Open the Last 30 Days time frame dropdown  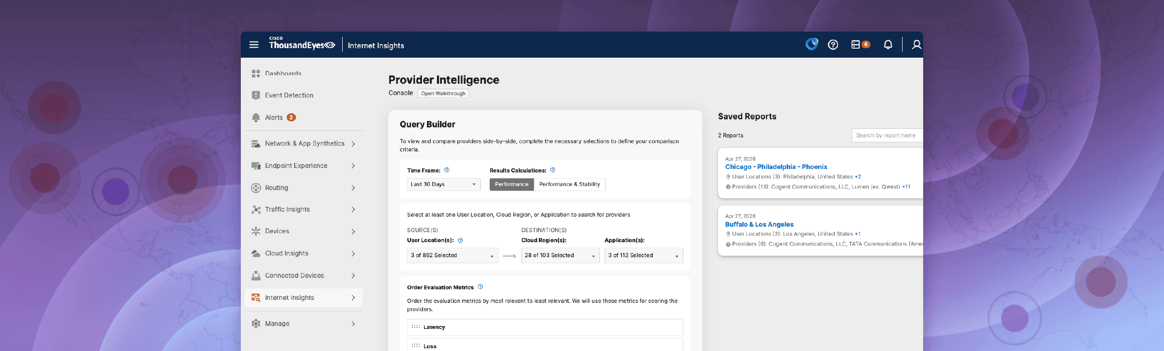pyautogui.click(x=444, y=184)
